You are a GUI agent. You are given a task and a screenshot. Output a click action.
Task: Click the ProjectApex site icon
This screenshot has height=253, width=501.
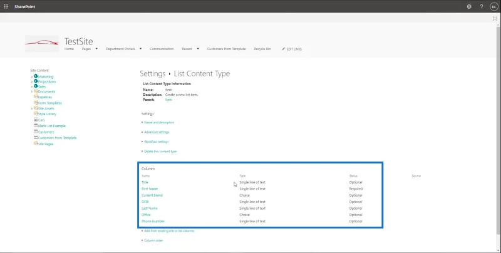[36, 81]
